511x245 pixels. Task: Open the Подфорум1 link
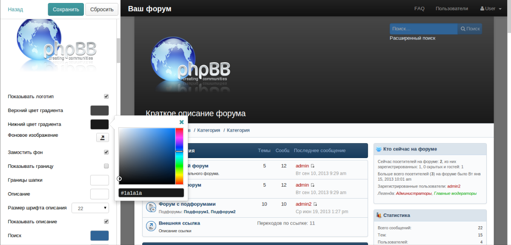click(x=196, y=212)
